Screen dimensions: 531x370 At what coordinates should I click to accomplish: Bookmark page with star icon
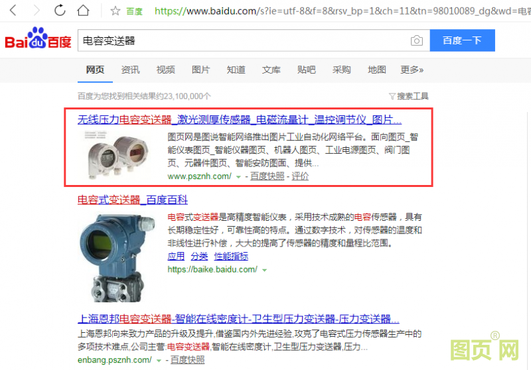pyautogui.click(x=115, y=11)
